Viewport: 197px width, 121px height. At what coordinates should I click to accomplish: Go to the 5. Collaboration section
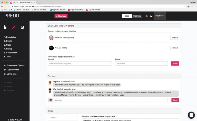[x=11, y=53]
